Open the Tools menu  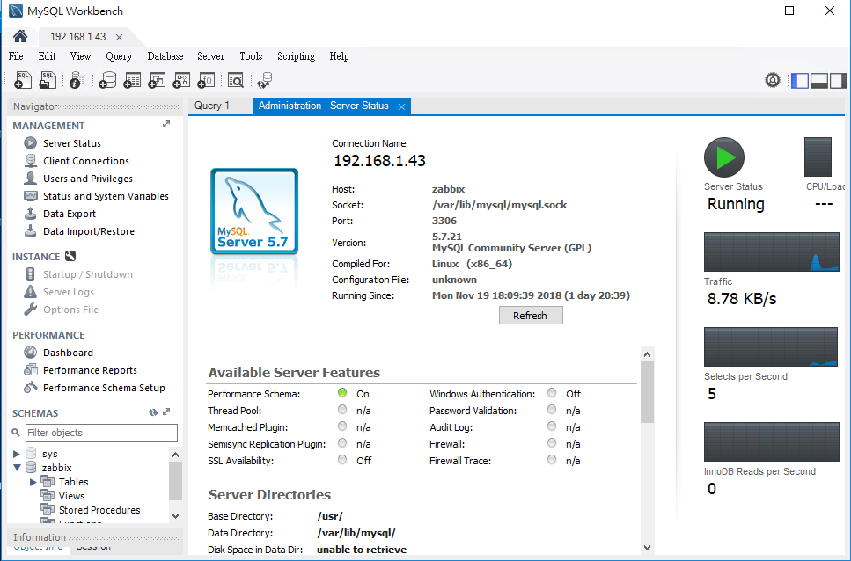(251, 56)
